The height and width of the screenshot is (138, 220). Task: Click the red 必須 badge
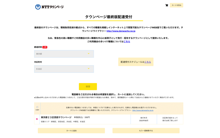click(x=45, y=47)
